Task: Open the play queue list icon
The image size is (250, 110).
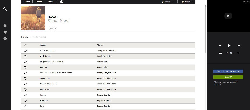Action: click(220, 53)
